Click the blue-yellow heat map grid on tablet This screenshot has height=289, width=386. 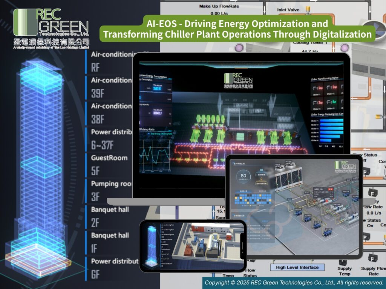click(x=253, y=199)
